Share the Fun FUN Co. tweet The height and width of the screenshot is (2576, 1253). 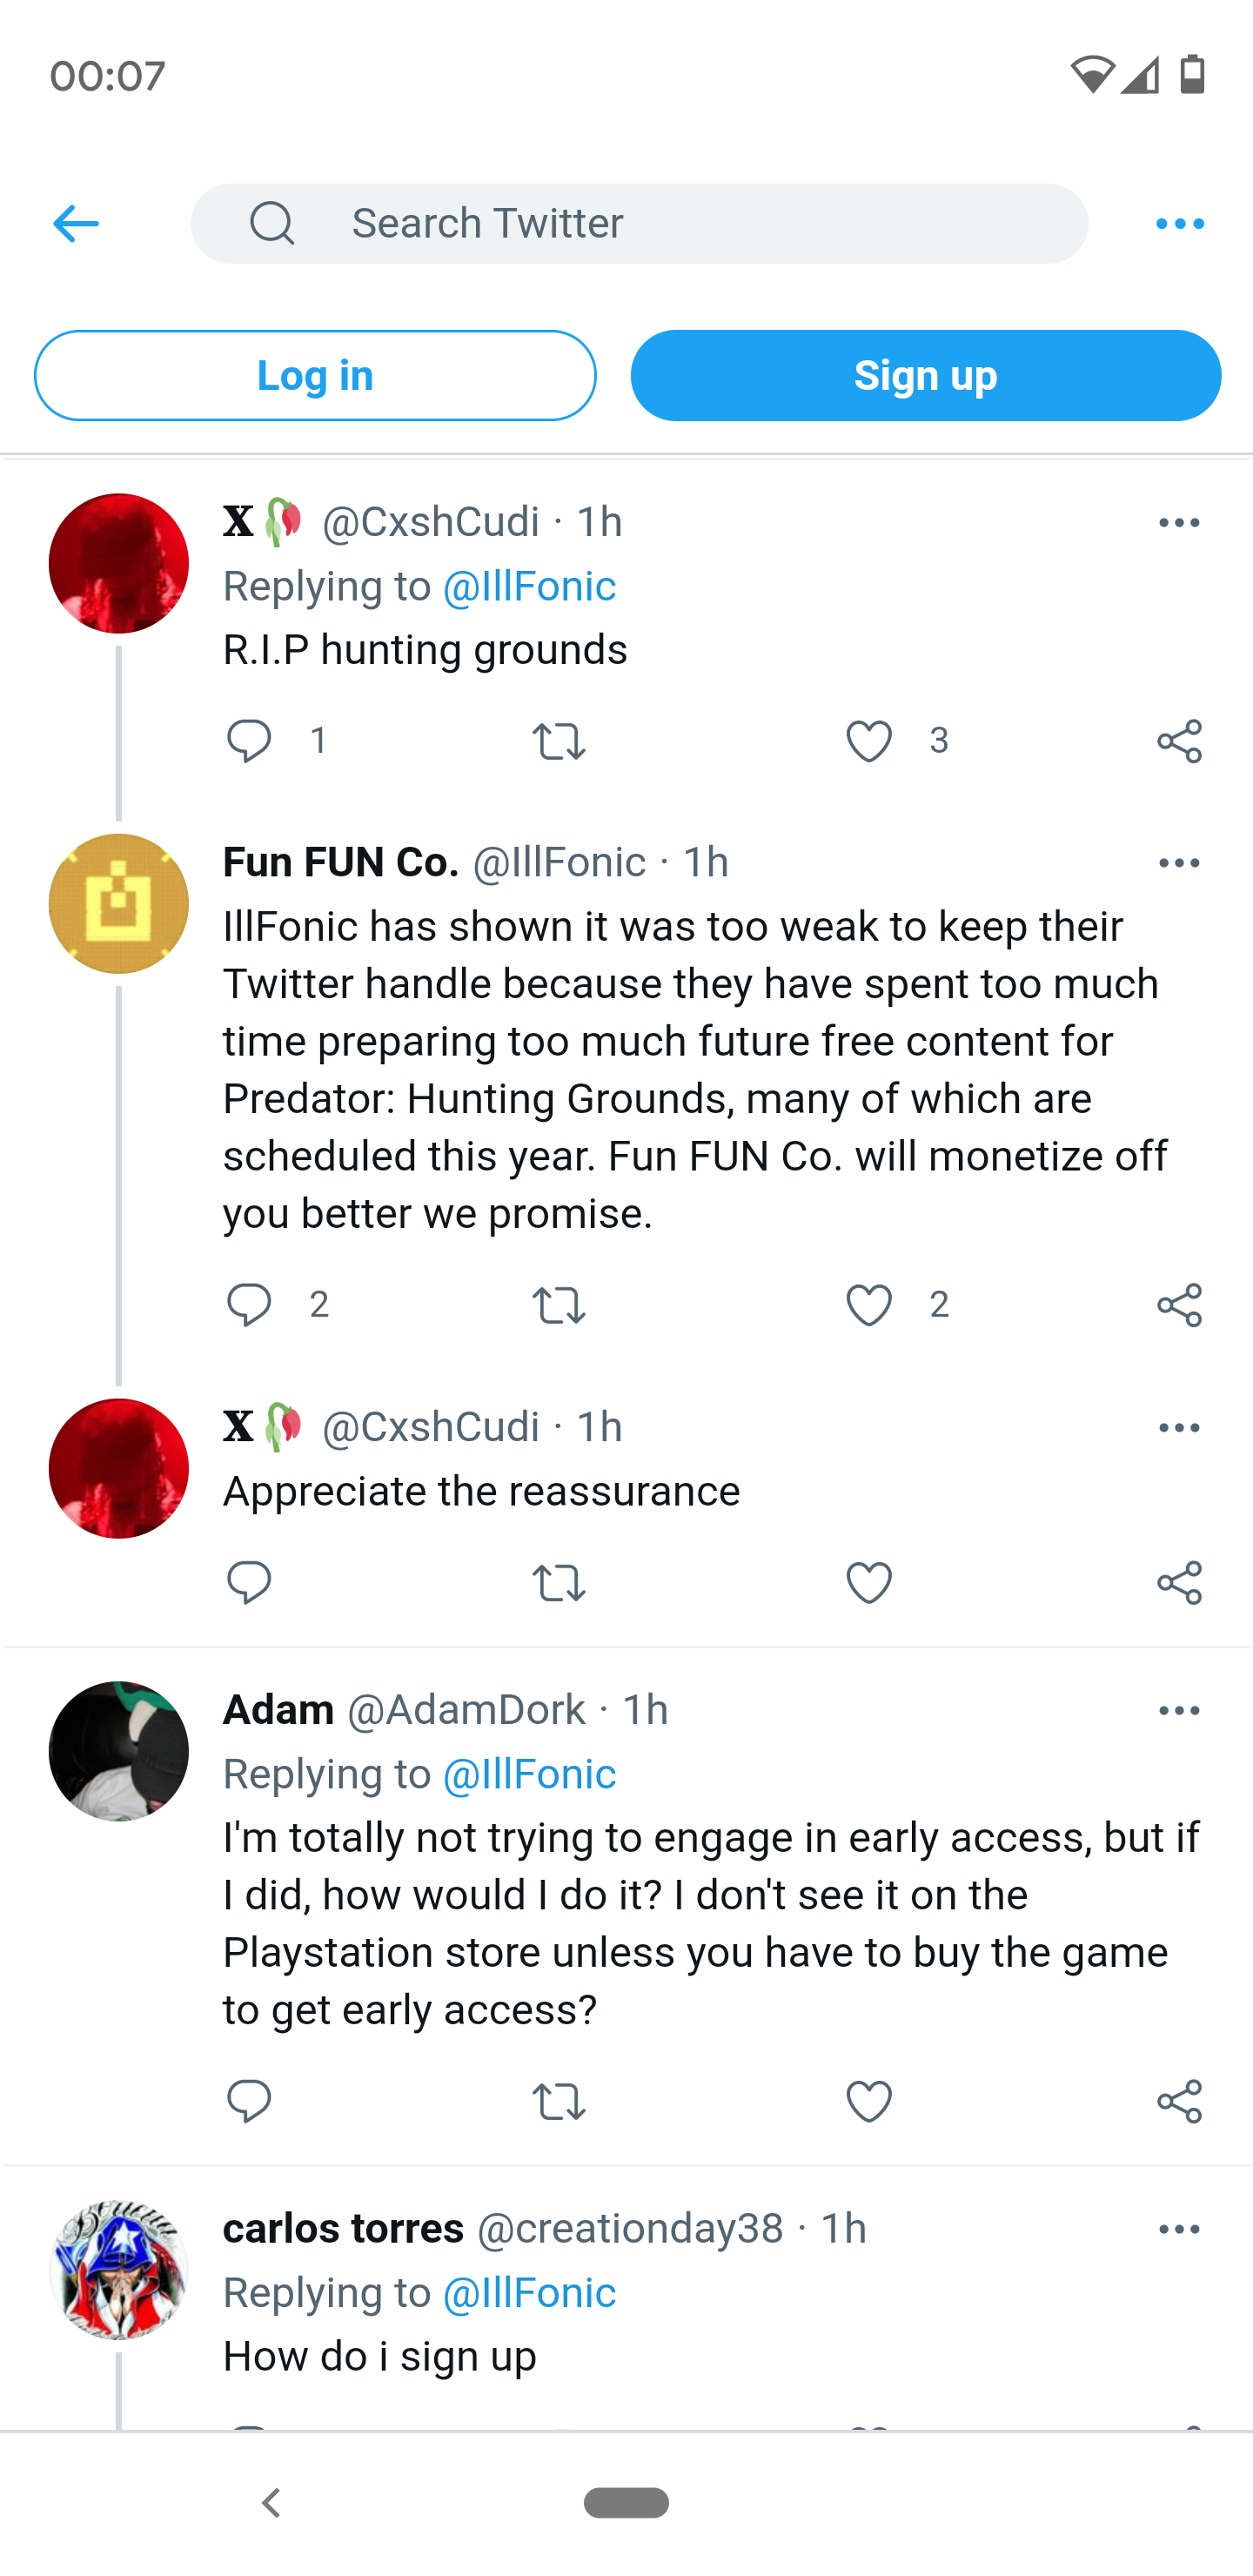point(1179,1305)
